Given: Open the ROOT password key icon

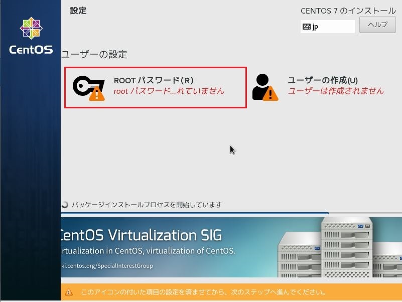Looking at the screenshot, I should [x=89, y=88].
